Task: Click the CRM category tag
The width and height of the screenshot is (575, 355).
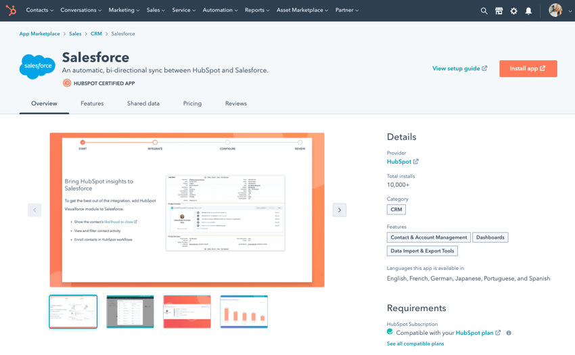Action: [x=396, y=210]
